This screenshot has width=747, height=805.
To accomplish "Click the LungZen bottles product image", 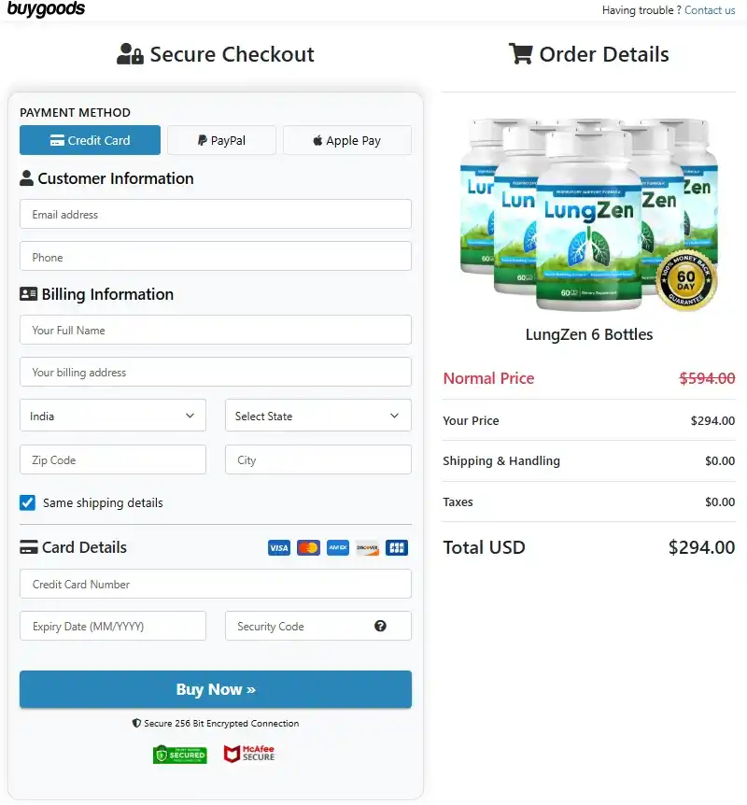I will click(587, 217).
